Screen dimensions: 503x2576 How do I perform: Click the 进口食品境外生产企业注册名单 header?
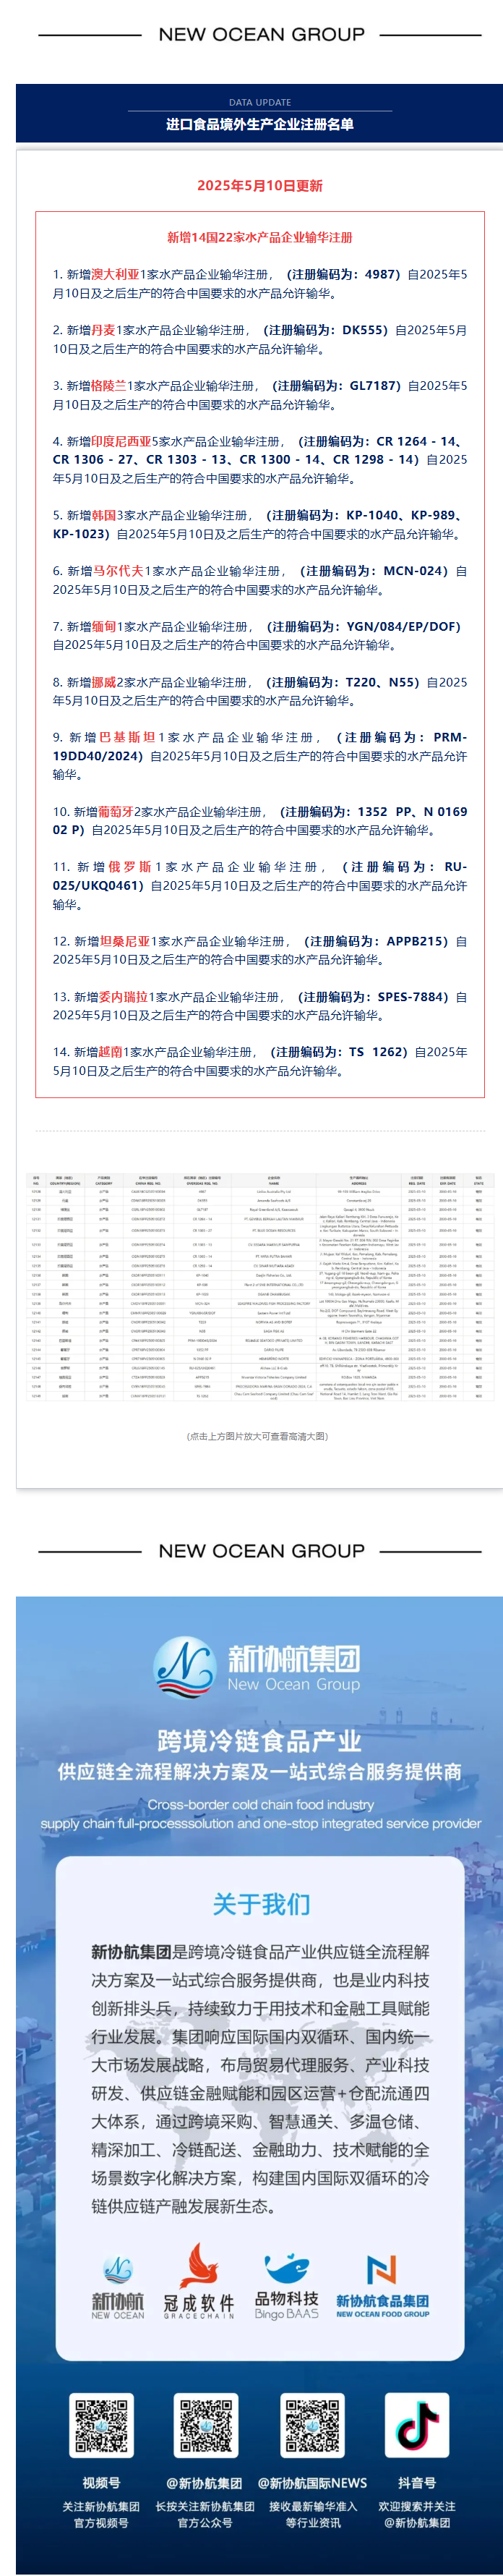[x=259, y=125]
